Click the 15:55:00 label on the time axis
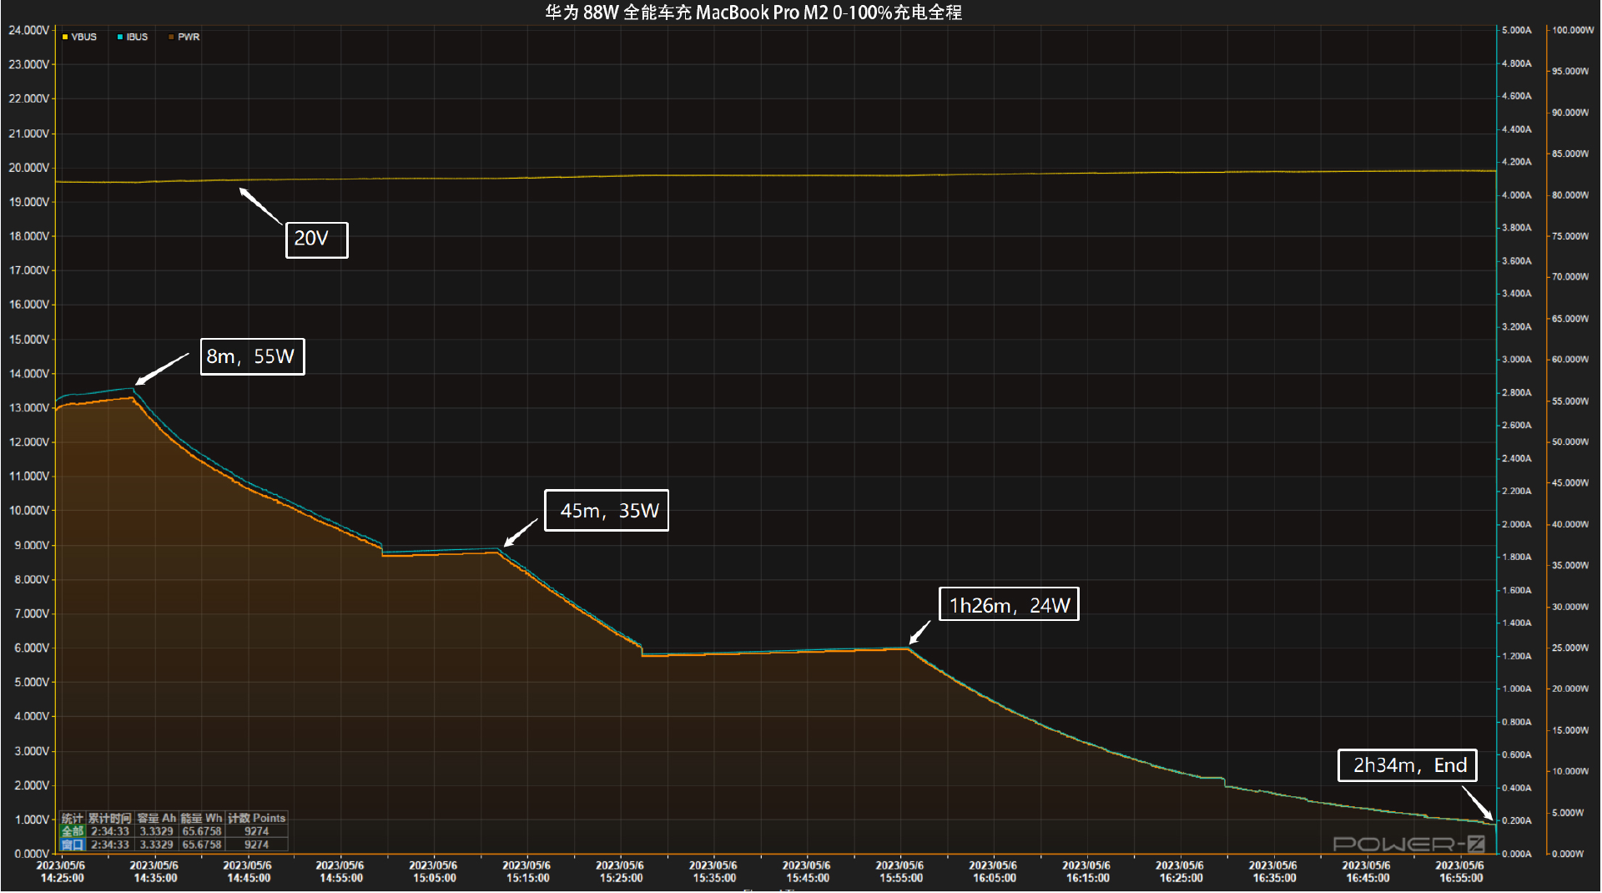This screenshot has width=1602, height=893. [x=901, y=878]
